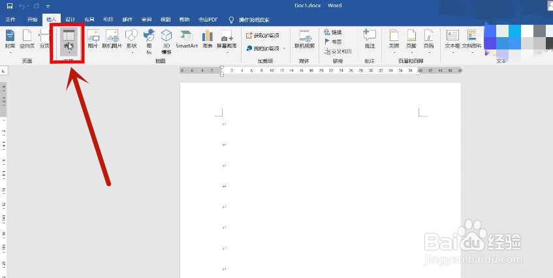Open 我的加载项 (My Add-ins)
This screenshot has width=553, height=278.
click(263, 48)
